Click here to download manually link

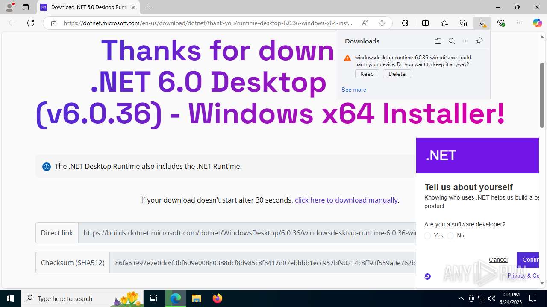click(346, 200)
